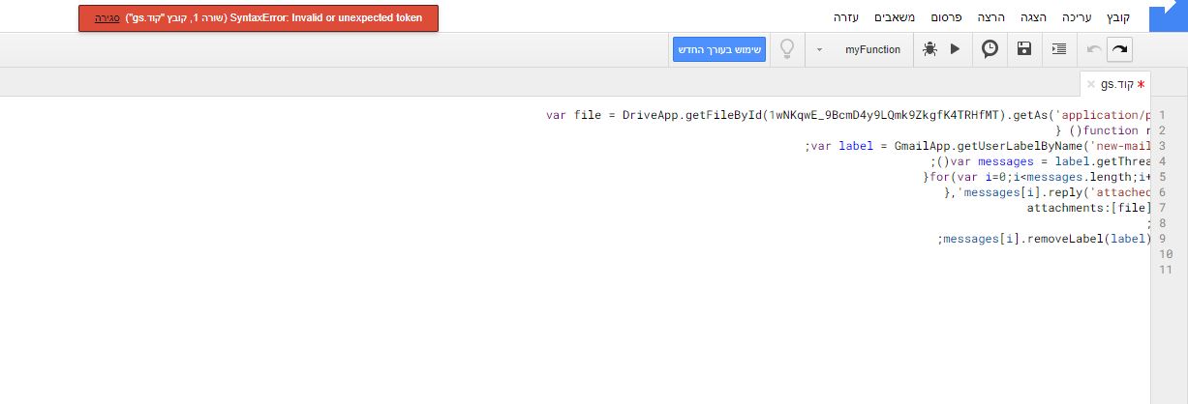This screenshot has width=1188, height=404.
Task: Click the undo arrow icon
Action: (1094, 49)
